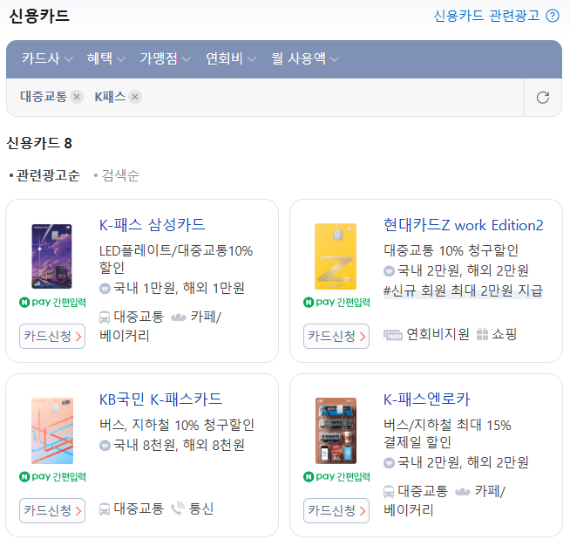The height and width of the screenshot is (546, 570).
Task: Click 카드신청 for K-패스엔로카
Action: [x=336, y=511]
